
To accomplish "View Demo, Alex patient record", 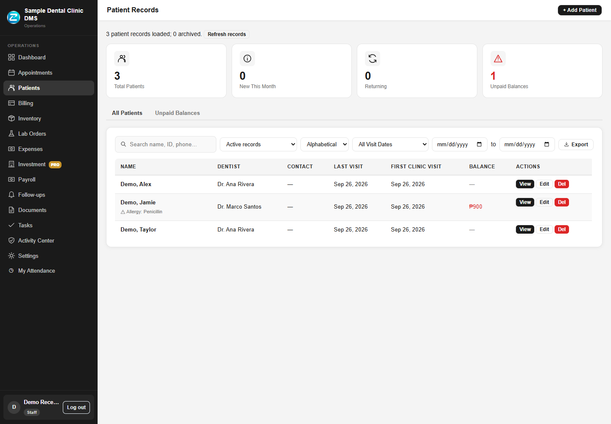I will pos(525,184).
